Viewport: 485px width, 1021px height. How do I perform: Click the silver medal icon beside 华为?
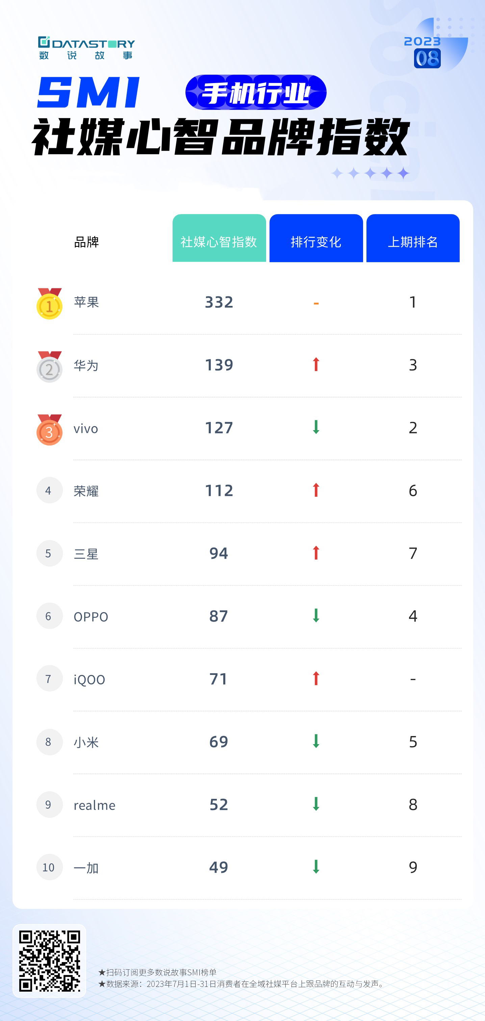pos(49,367)
